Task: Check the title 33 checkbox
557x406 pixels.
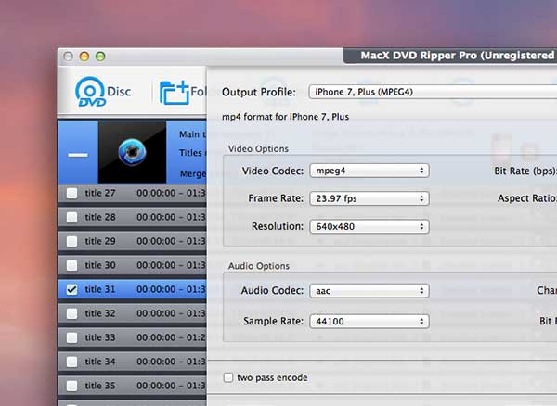Action: [x=71, y=337]
